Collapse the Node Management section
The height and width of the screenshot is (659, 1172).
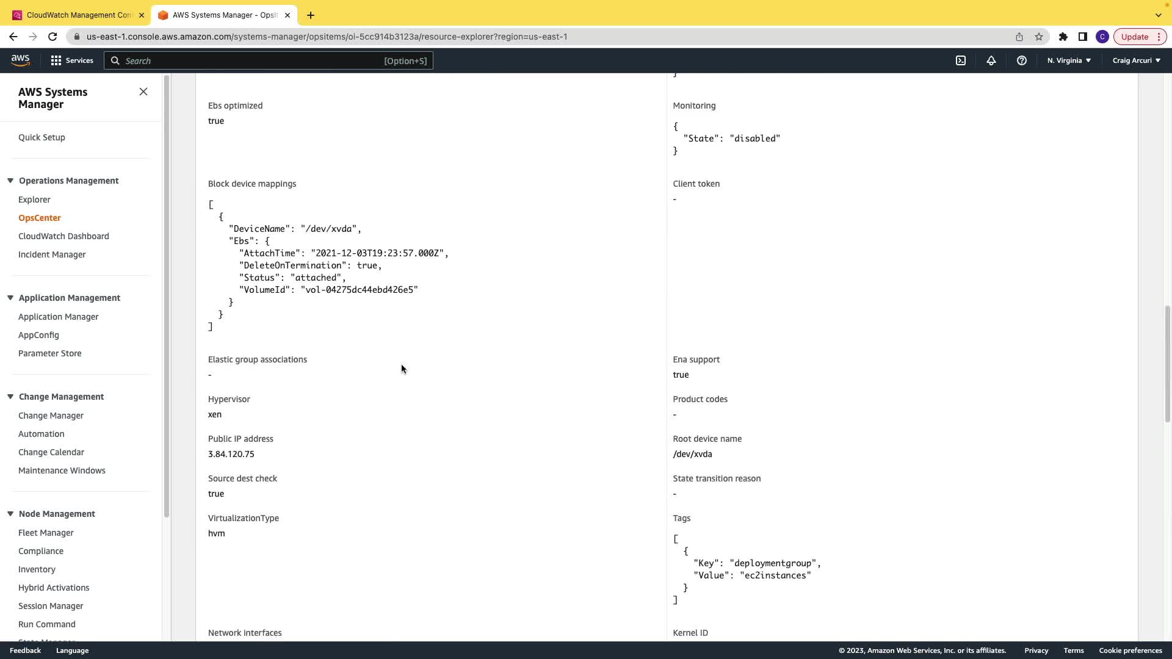pos(10,514)
